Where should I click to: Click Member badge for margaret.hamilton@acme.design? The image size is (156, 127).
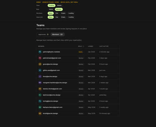pos(81,83)
